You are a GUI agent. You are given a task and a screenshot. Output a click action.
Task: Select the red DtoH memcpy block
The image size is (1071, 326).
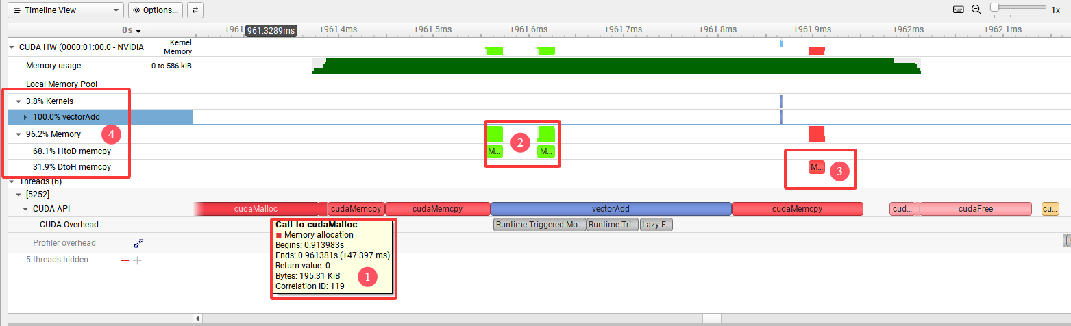pos(817,167)
